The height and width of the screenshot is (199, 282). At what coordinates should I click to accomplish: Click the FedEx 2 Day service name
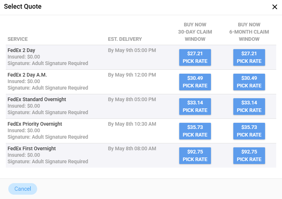tap(21, 50)
